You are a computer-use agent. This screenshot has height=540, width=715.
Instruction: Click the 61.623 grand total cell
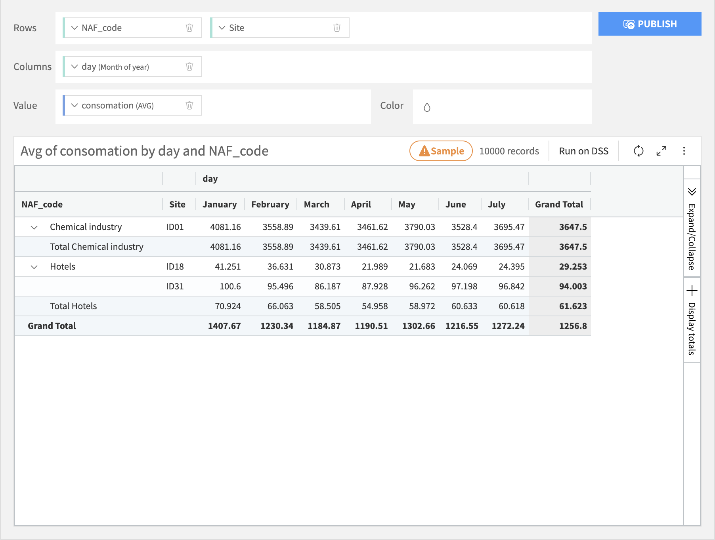click(573, 306)
